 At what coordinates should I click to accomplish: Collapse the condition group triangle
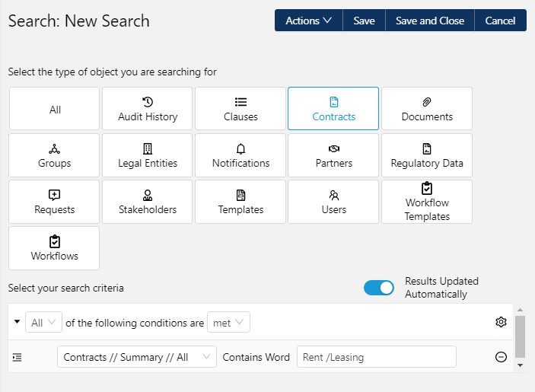tap(18, 322)
